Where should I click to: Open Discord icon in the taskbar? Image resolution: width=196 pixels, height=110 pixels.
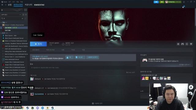[37, 108]
